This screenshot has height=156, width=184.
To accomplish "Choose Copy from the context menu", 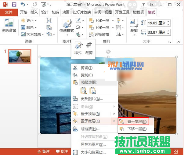I will [x=87, y=75].
